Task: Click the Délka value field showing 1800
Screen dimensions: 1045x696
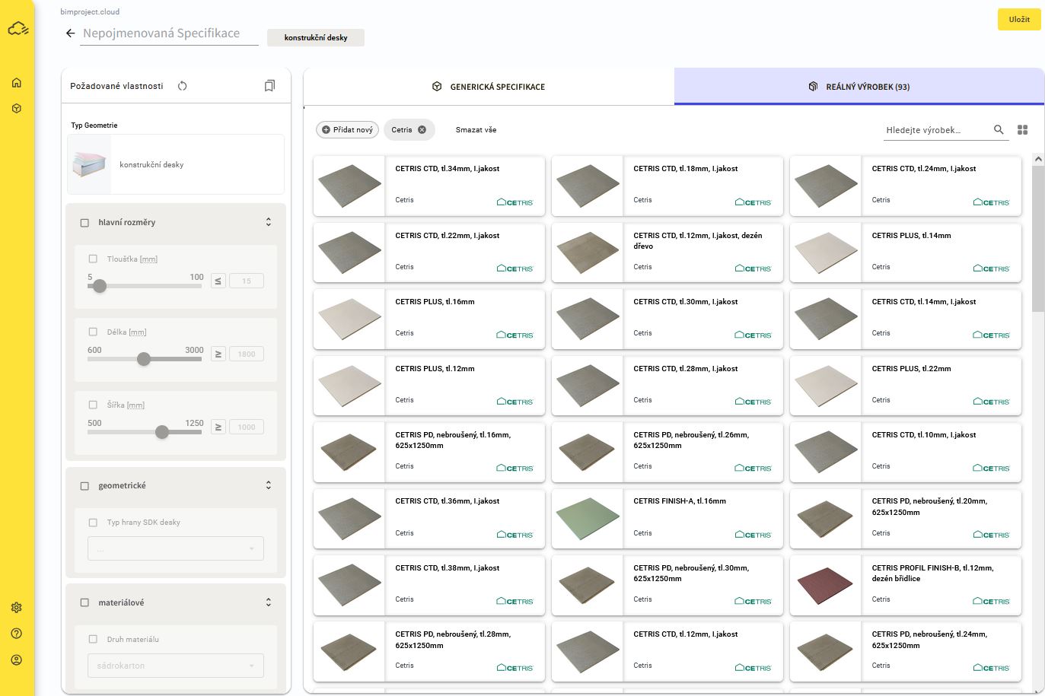Action: pyautogui.click(x=247, y=354)
